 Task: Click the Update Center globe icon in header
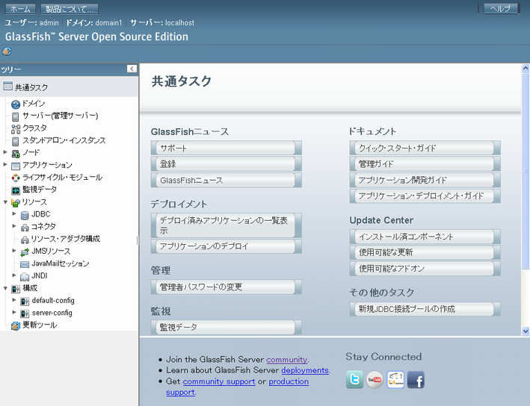[x=7, y=51]
